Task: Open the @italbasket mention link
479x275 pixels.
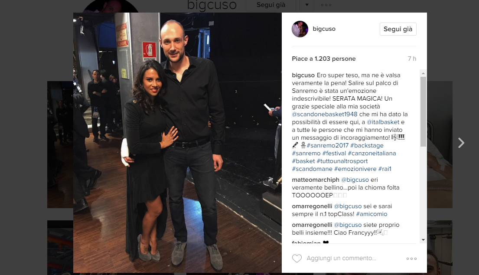Action: click(383, 122)
